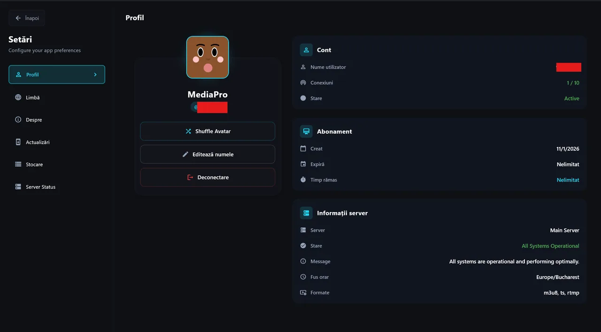Click the Server Status sidebar icon
Screen dimensions: 601x332
18,187
